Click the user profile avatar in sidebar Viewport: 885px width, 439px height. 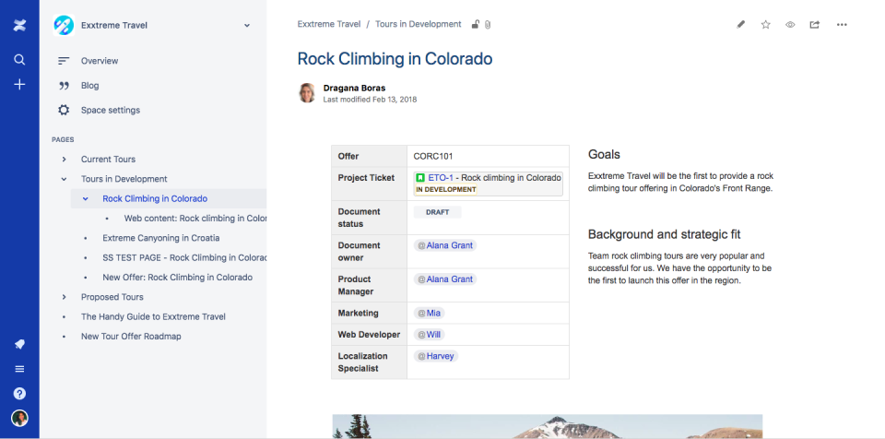(19, 418)
